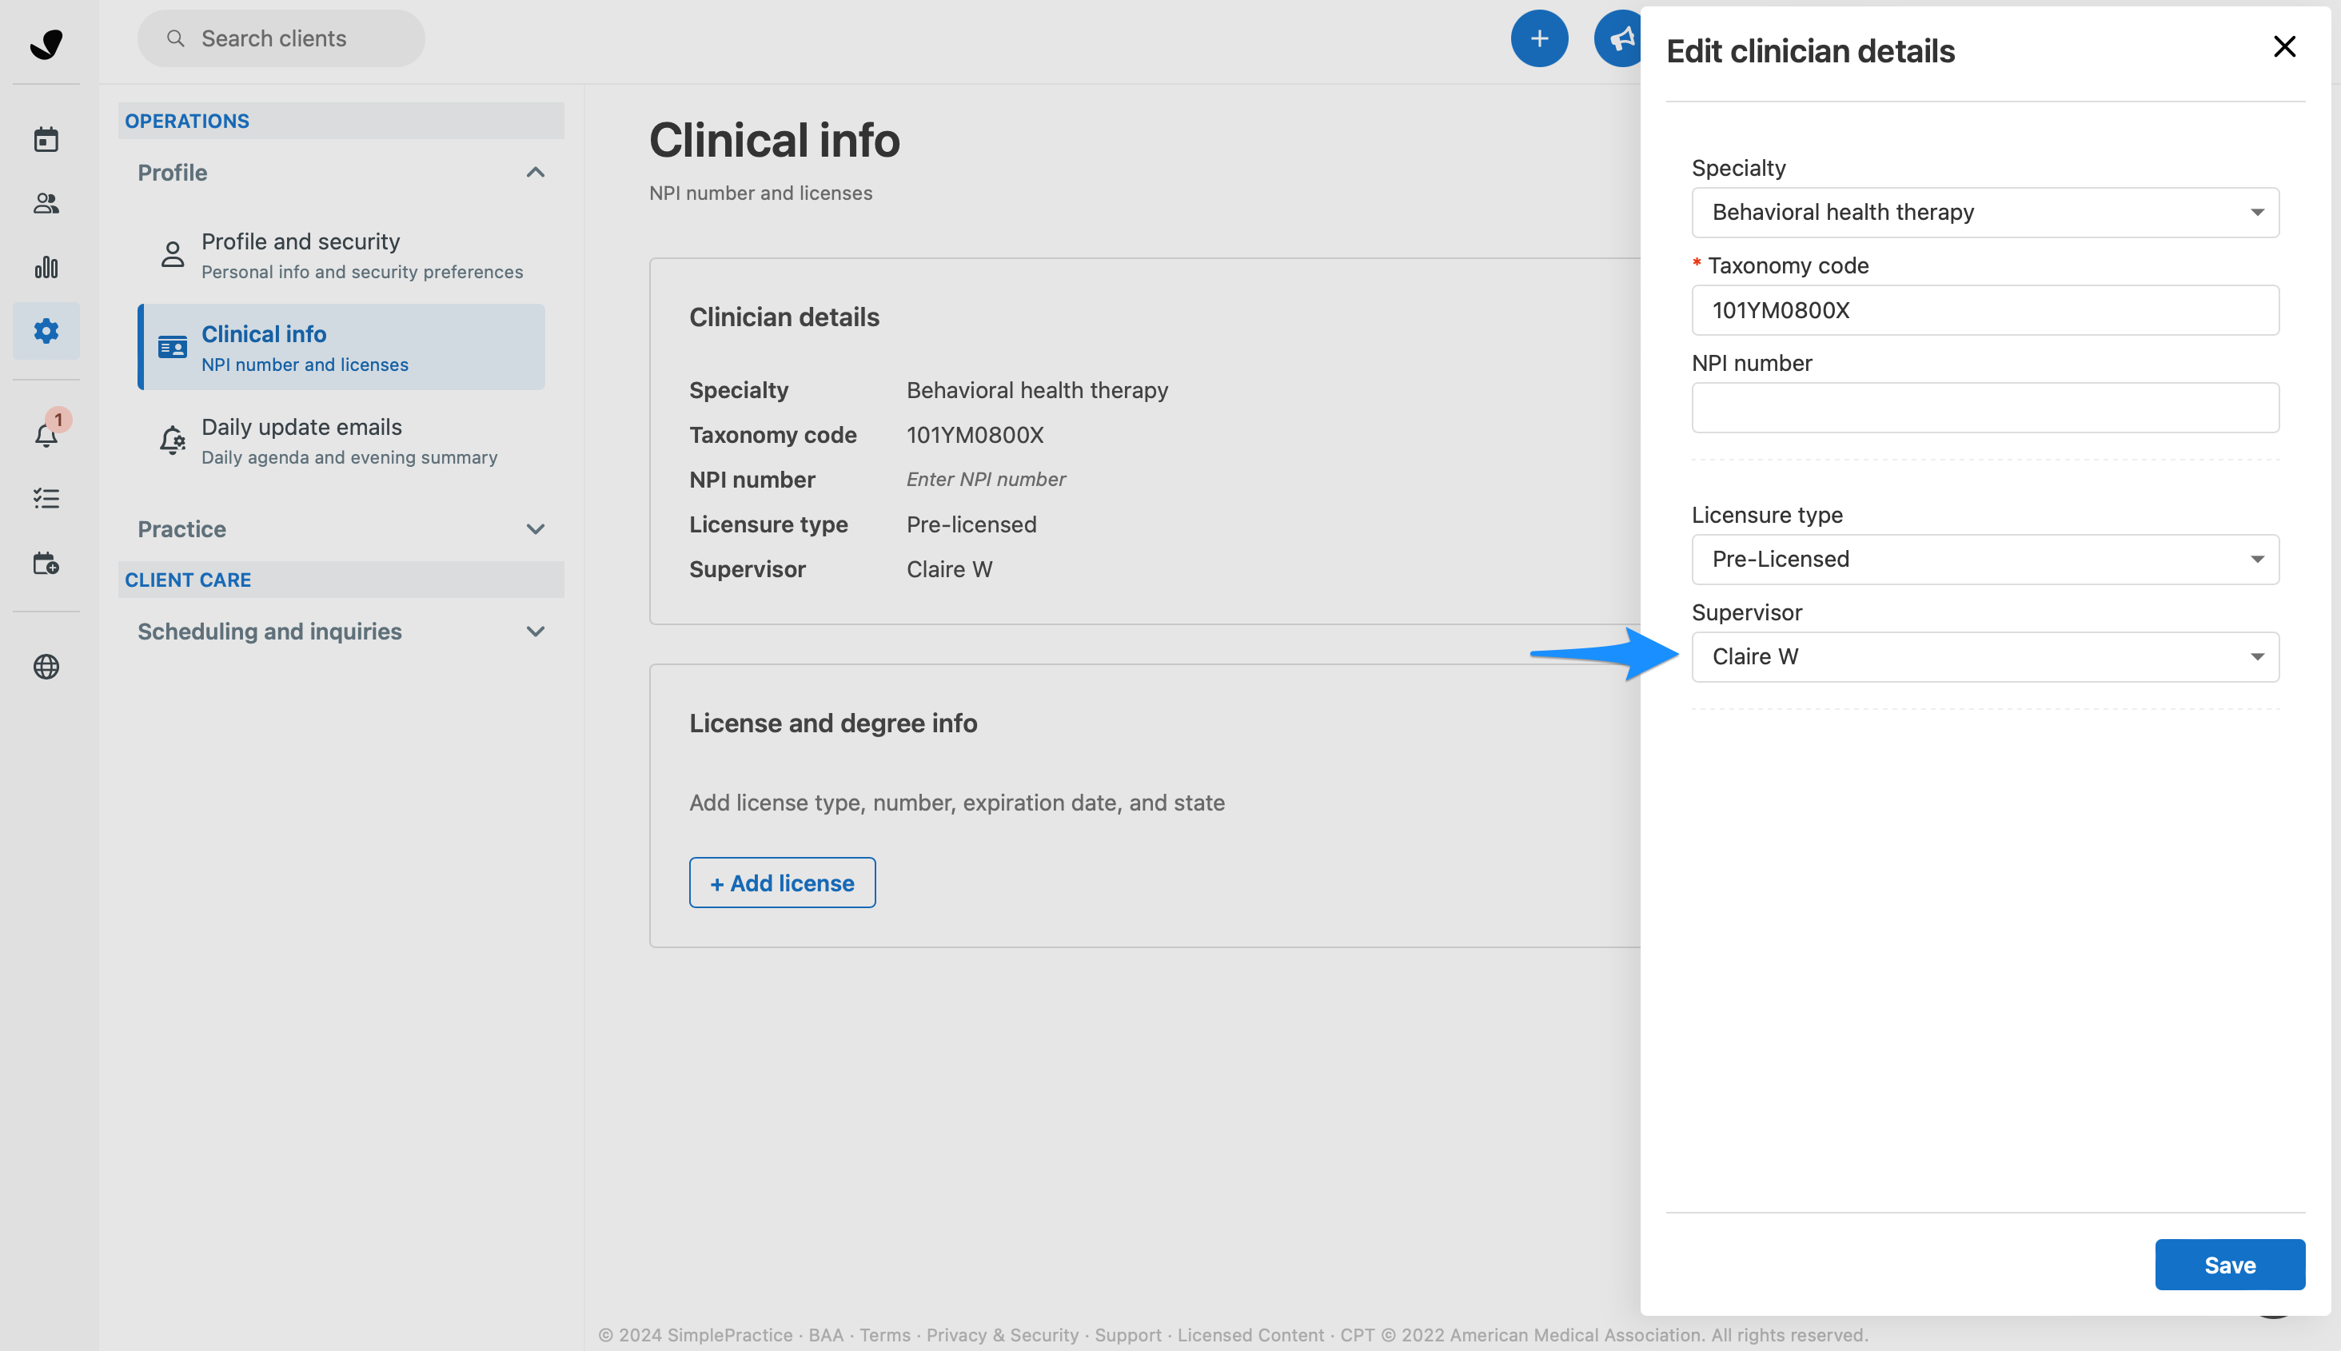Open the Terms footer link

[x=884, y=1334]
